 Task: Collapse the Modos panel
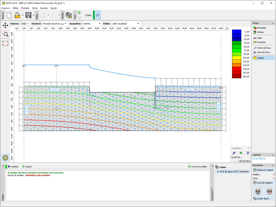[273, 23]
